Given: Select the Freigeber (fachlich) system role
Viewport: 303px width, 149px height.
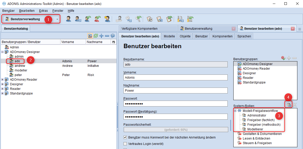Looking at the screenshot, I should pyautogui.click(x=261, y=120).
